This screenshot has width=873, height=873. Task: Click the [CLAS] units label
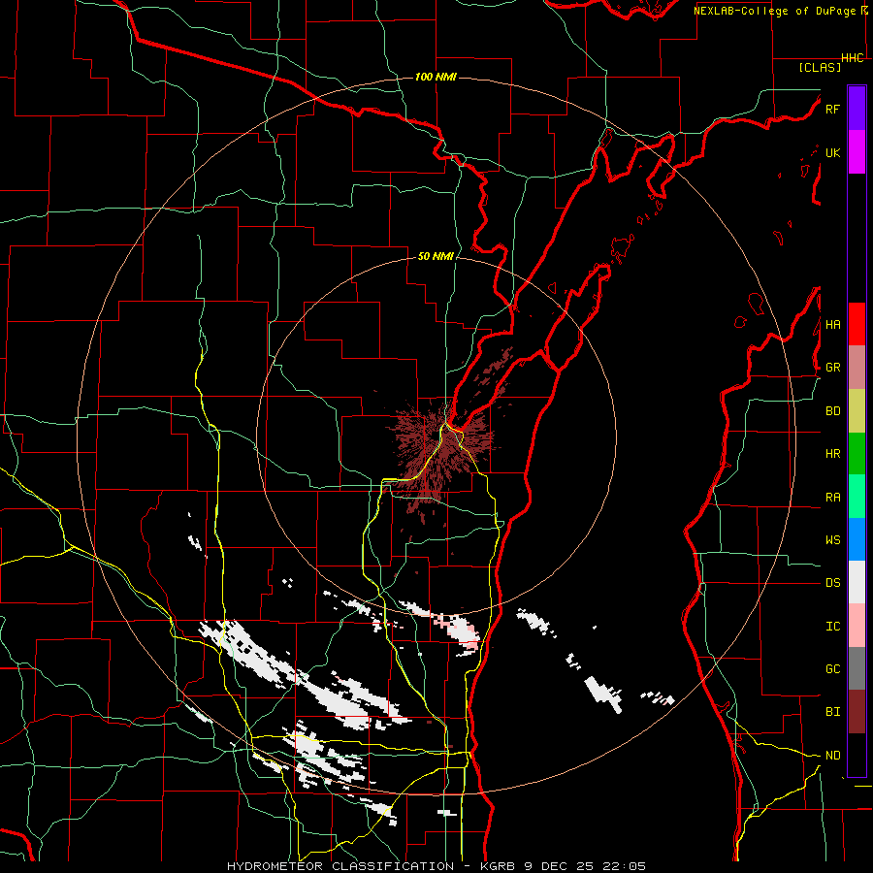tap(820, 67)
